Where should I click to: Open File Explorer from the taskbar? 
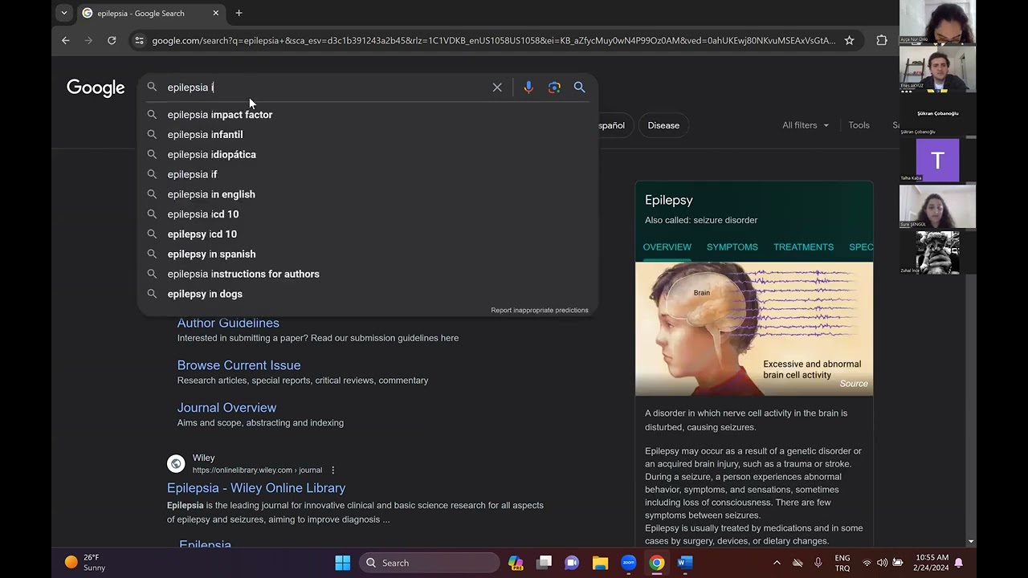[x=600, y=563]
